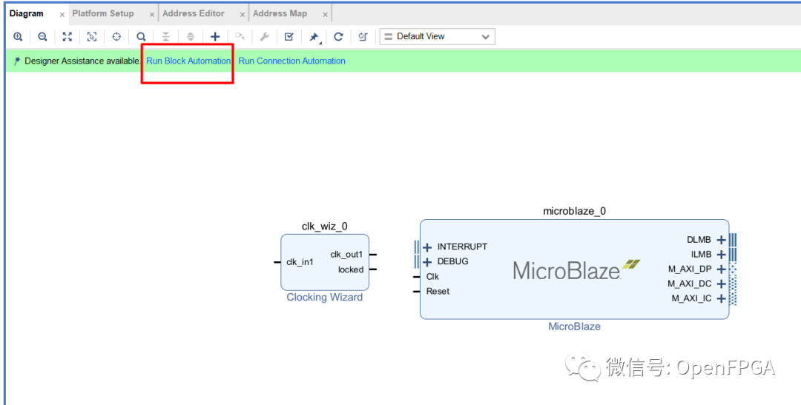Expand the INTERRUPT interface on MicroBlaze
This screenshot has height=405, width=801.
click(x=428, y=247)
